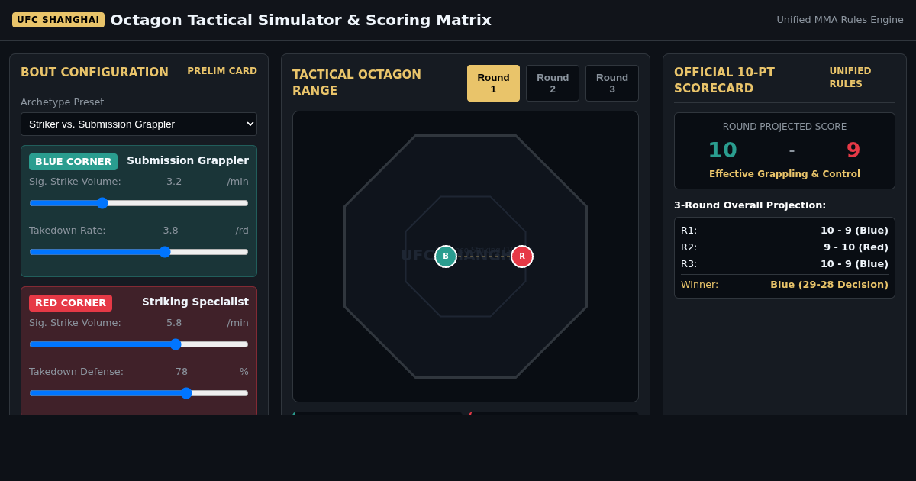Viewport: 916px width, 481px height.
Task: Adjust Red corner Sig. Strike Volume slider
Action: [139, 344]
